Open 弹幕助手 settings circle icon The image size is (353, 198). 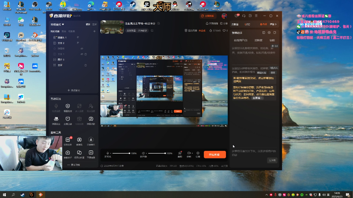269,33
